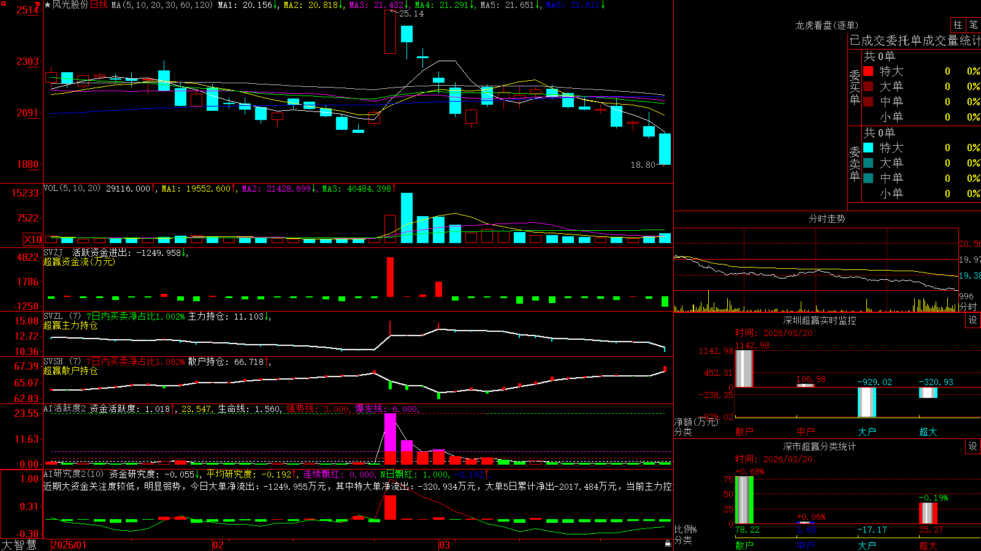Select the 笔 view button
The width and height of the screenshot is (981, 551).
click(973, 24)
